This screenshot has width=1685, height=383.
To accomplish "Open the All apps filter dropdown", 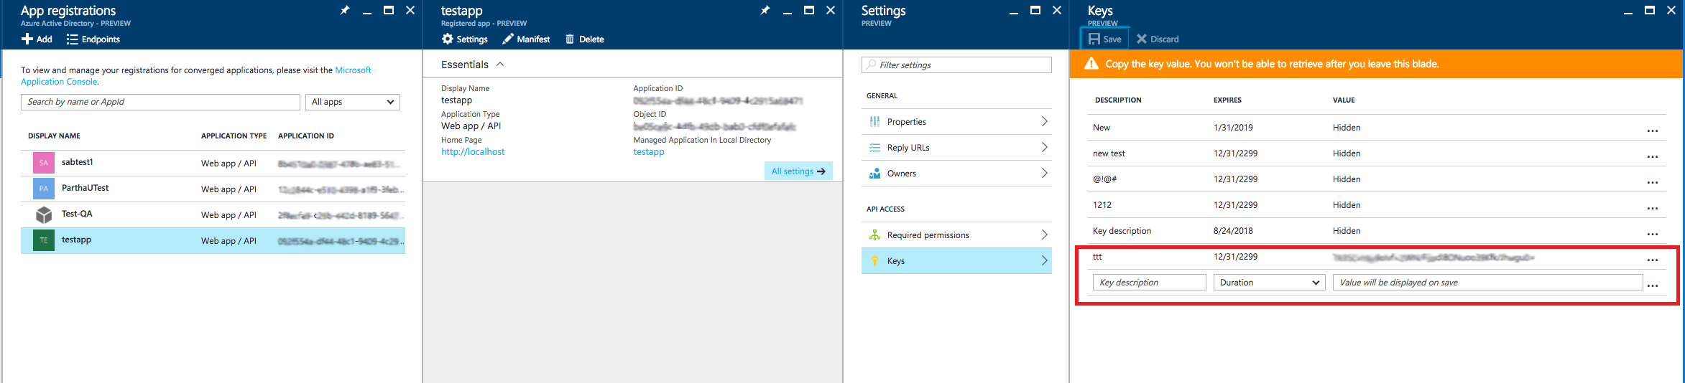I will (353, 102).
